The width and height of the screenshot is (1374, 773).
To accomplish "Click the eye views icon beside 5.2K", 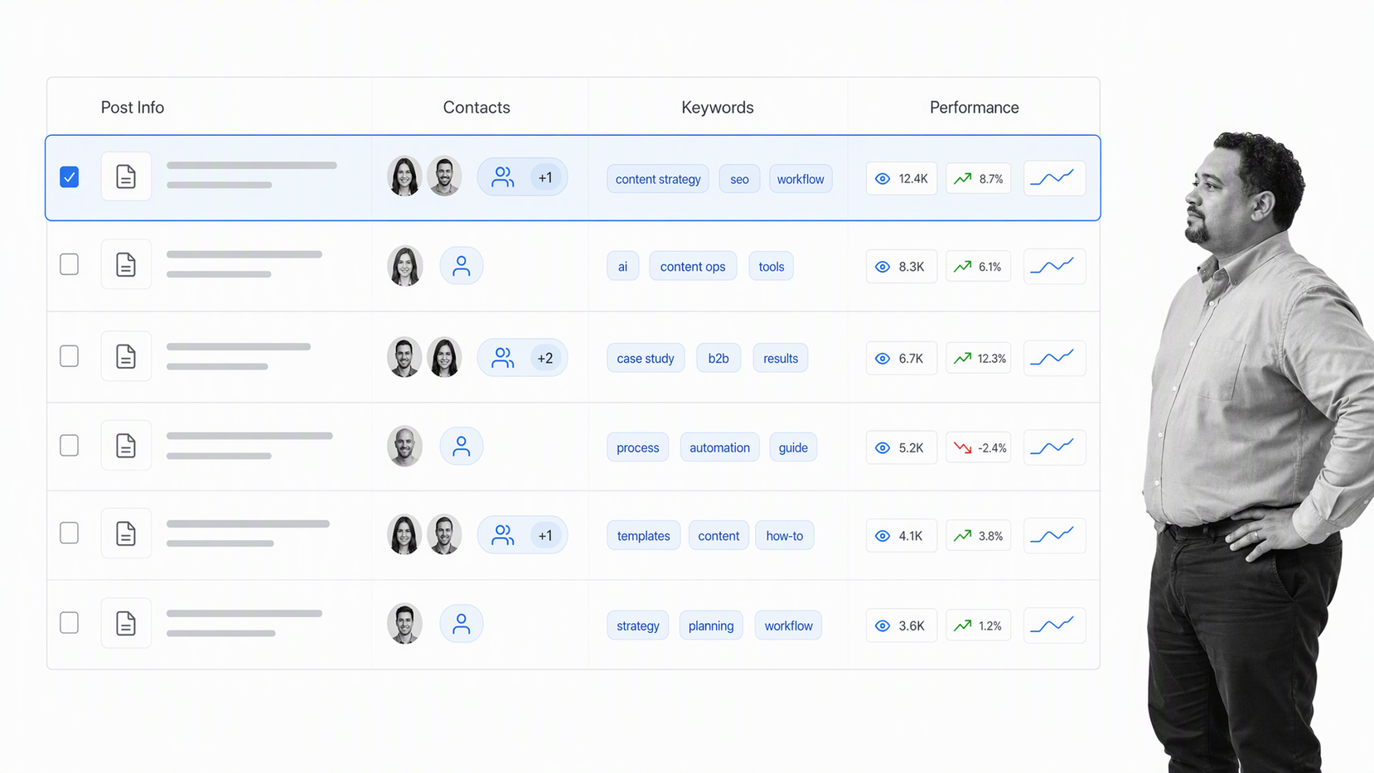I will pos(883,447).
